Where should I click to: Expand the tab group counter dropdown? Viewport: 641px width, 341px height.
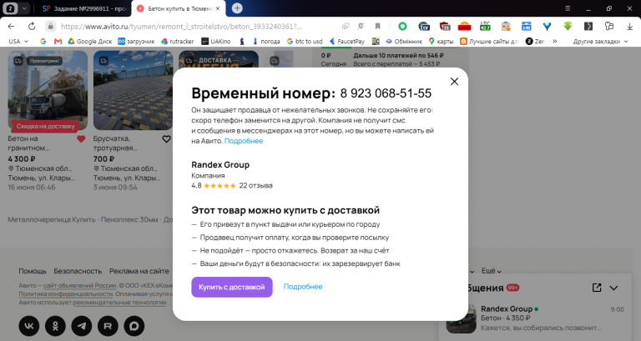[x=24, y=8]
